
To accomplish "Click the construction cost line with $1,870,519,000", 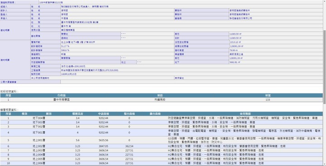I will click(90, 70).
